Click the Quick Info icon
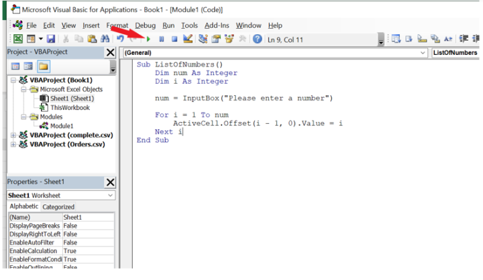Image resolution: width=483 pixels, height=280 pixels. coord(422,39)
